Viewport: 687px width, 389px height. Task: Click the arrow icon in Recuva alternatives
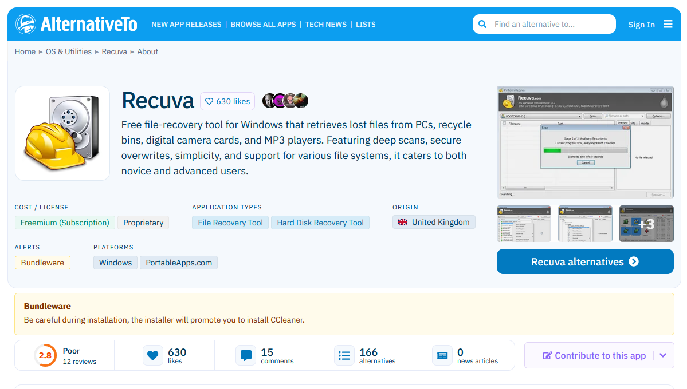click(634, 261)
